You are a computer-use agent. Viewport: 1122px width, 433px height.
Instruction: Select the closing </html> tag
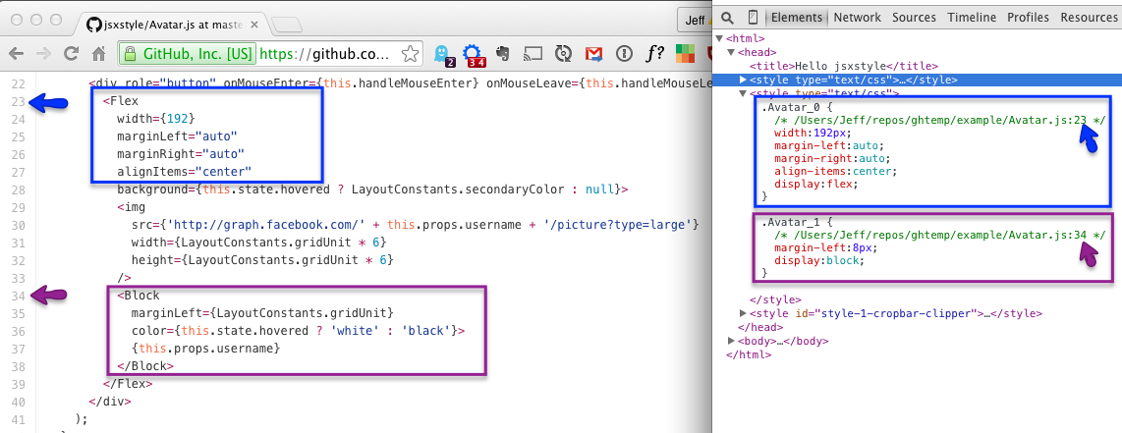tap(749, 354)
